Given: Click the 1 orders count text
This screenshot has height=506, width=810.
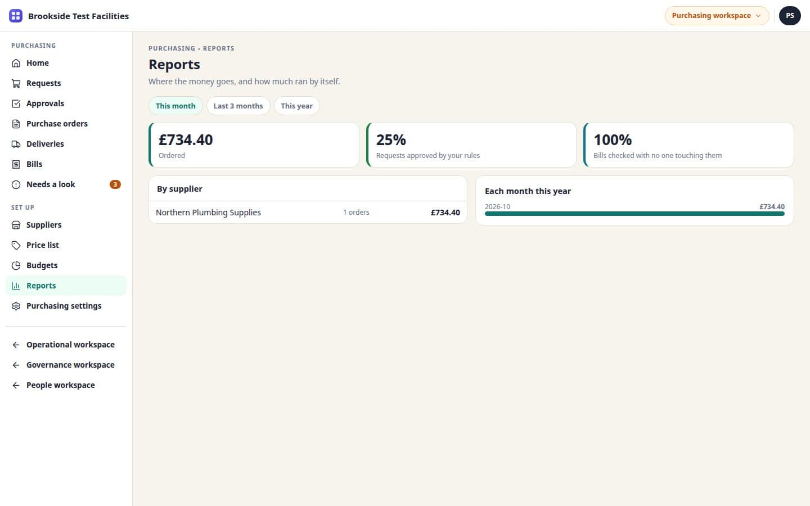Looking at the screenshot, I should tap(356, 213).
